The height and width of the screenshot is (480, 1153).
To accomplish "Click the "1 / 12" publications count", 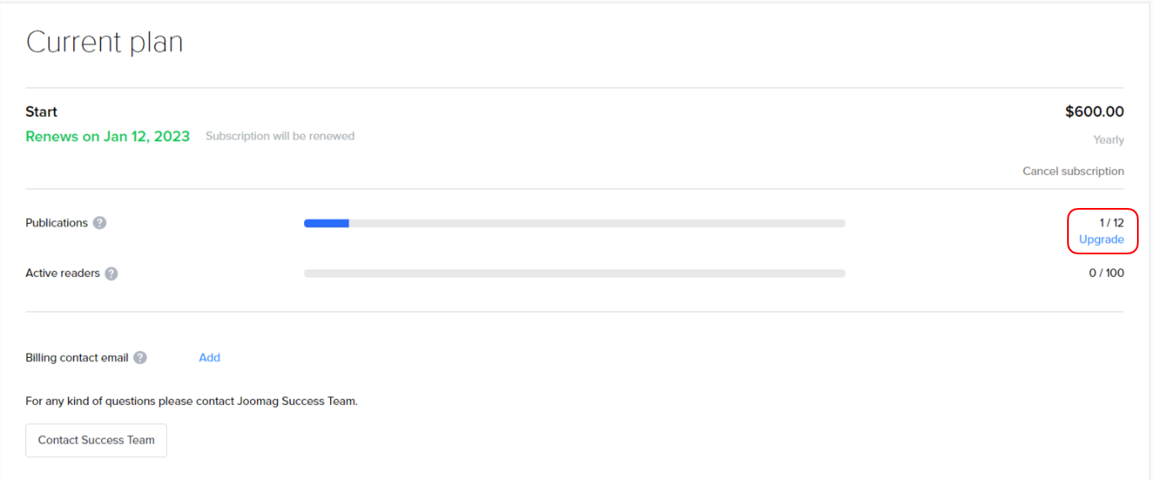I will [1111, 223].
